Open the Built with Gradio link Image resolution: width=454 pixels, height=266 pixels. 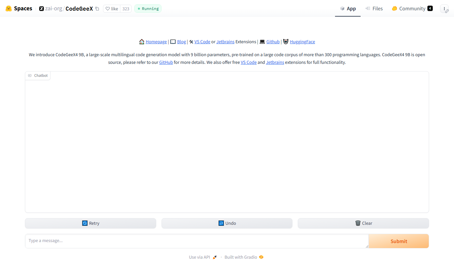(244, 257)
